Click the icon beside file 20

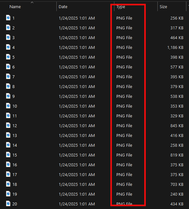pos(8,203)
